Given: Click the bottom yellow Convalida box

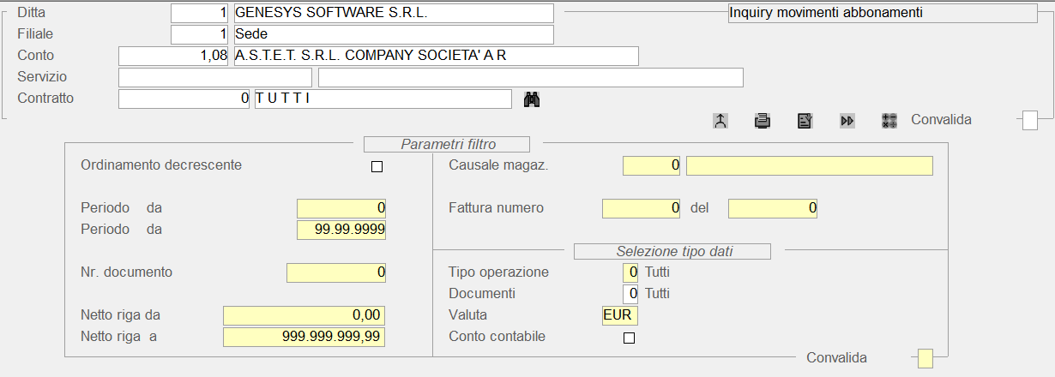Looking at the screenshot, I should pyautogui.click(x=925, y=358).
